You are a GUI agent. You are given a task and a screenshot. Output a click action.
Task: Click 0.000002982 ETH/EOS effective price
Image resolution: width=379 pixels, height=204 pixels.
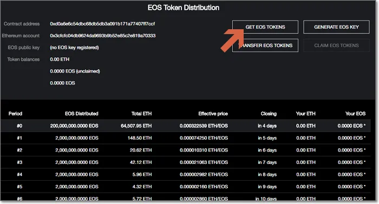click(204, 175)
